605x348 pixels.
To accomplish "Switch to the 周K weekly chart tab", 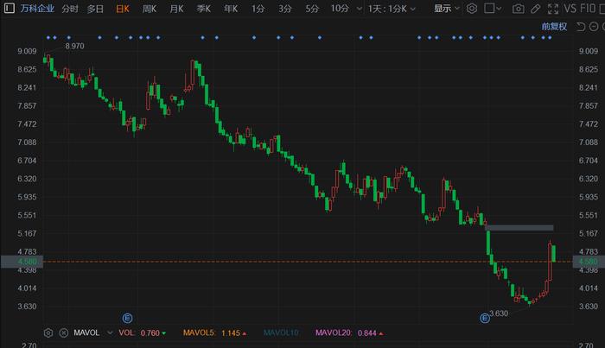I will 150,9.
